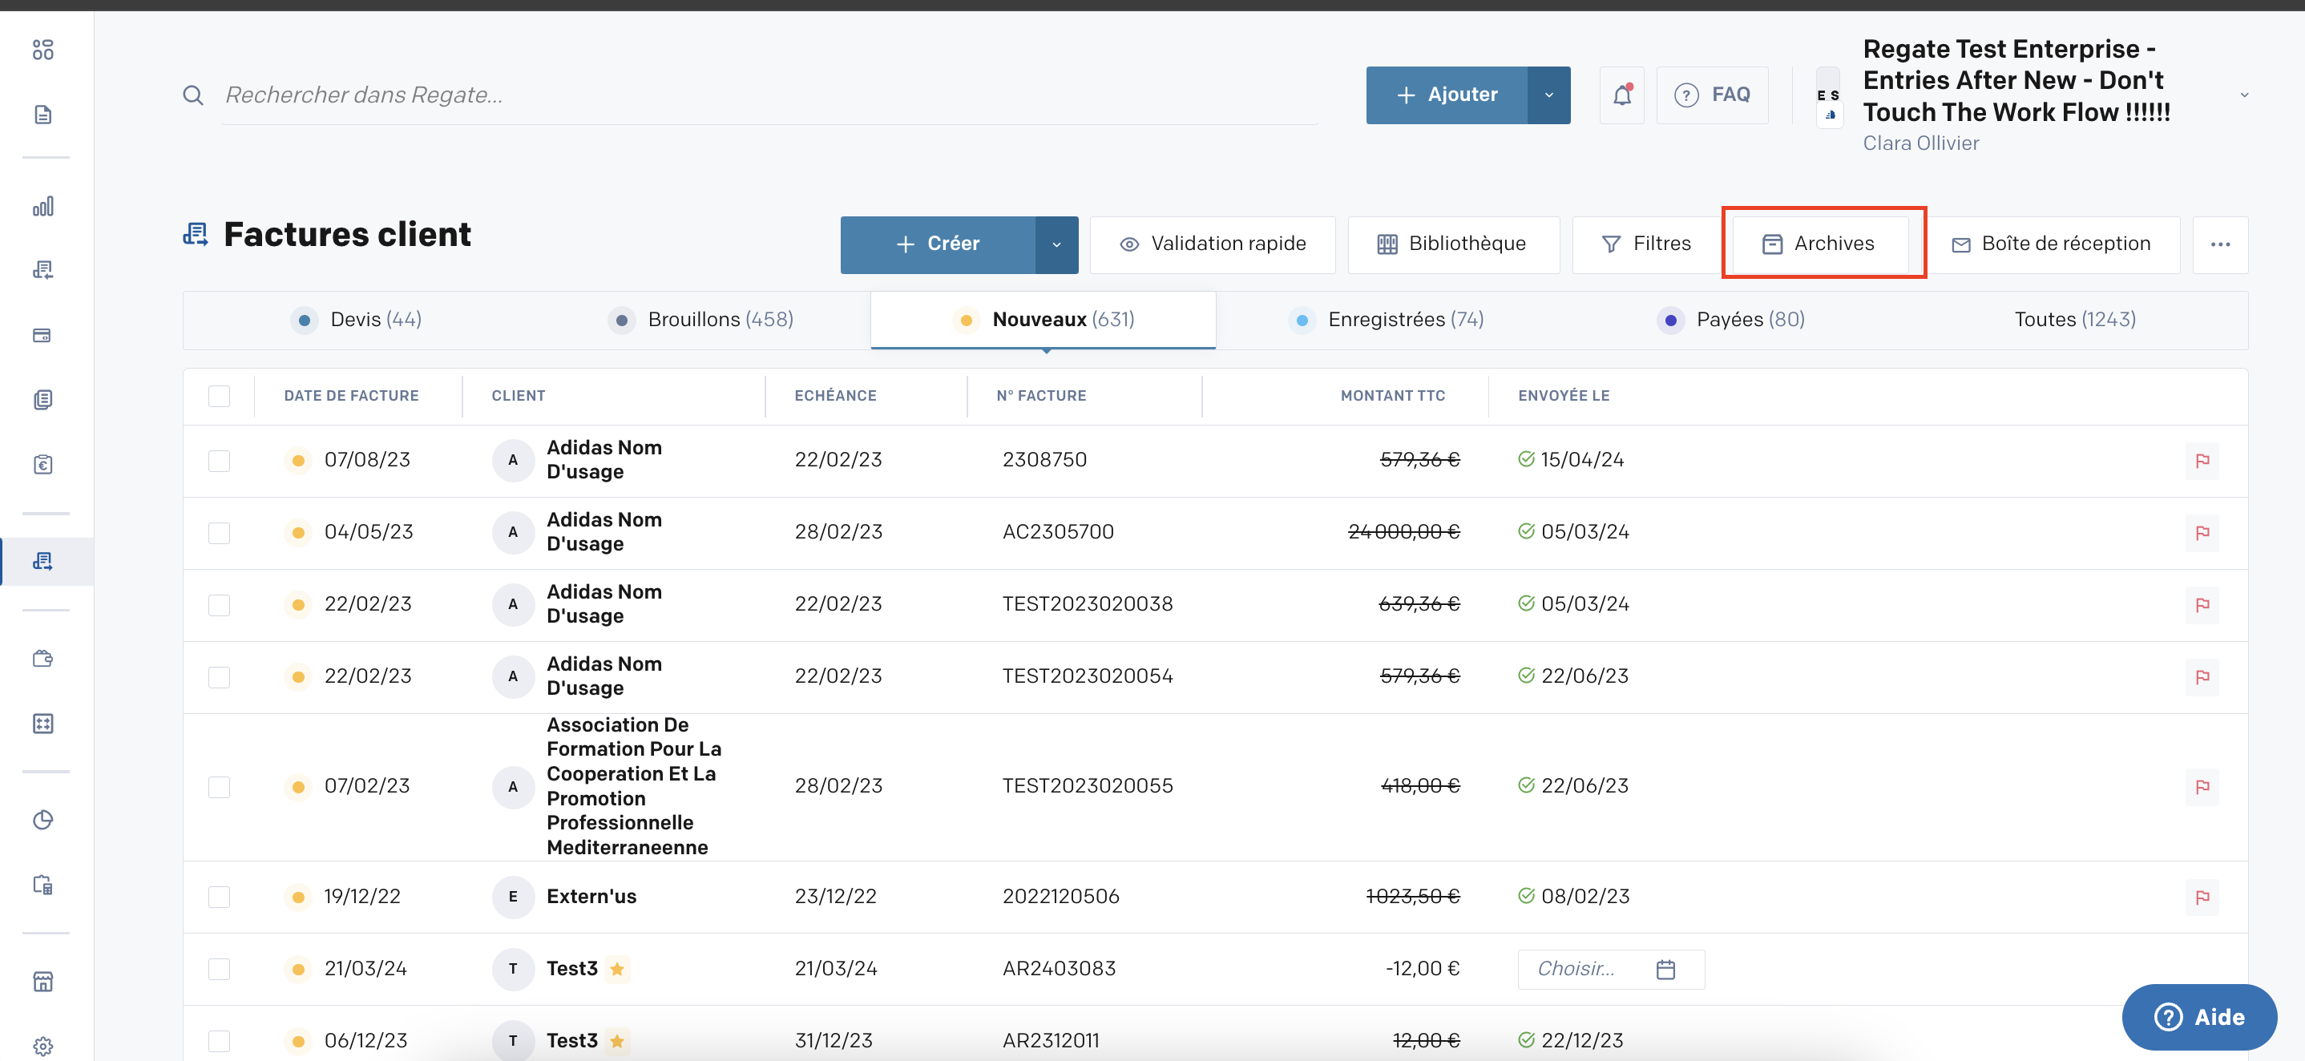The height and width of the screenshot is (1061, 2305).
Task: Select the active client invoices sidebar icon
Action: (43, 561)
